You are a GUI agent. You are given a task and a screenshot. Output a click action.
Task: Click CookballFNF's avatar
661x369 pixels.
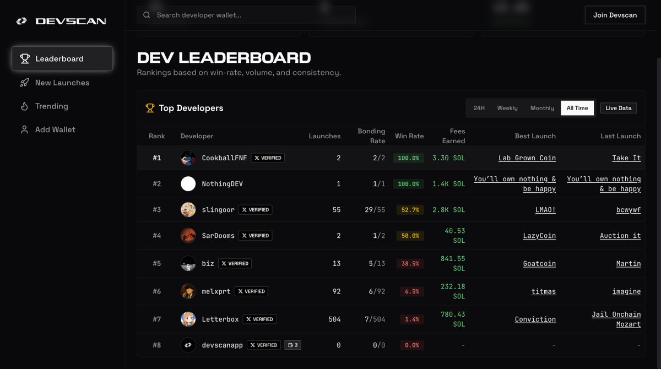coord(188,158)
